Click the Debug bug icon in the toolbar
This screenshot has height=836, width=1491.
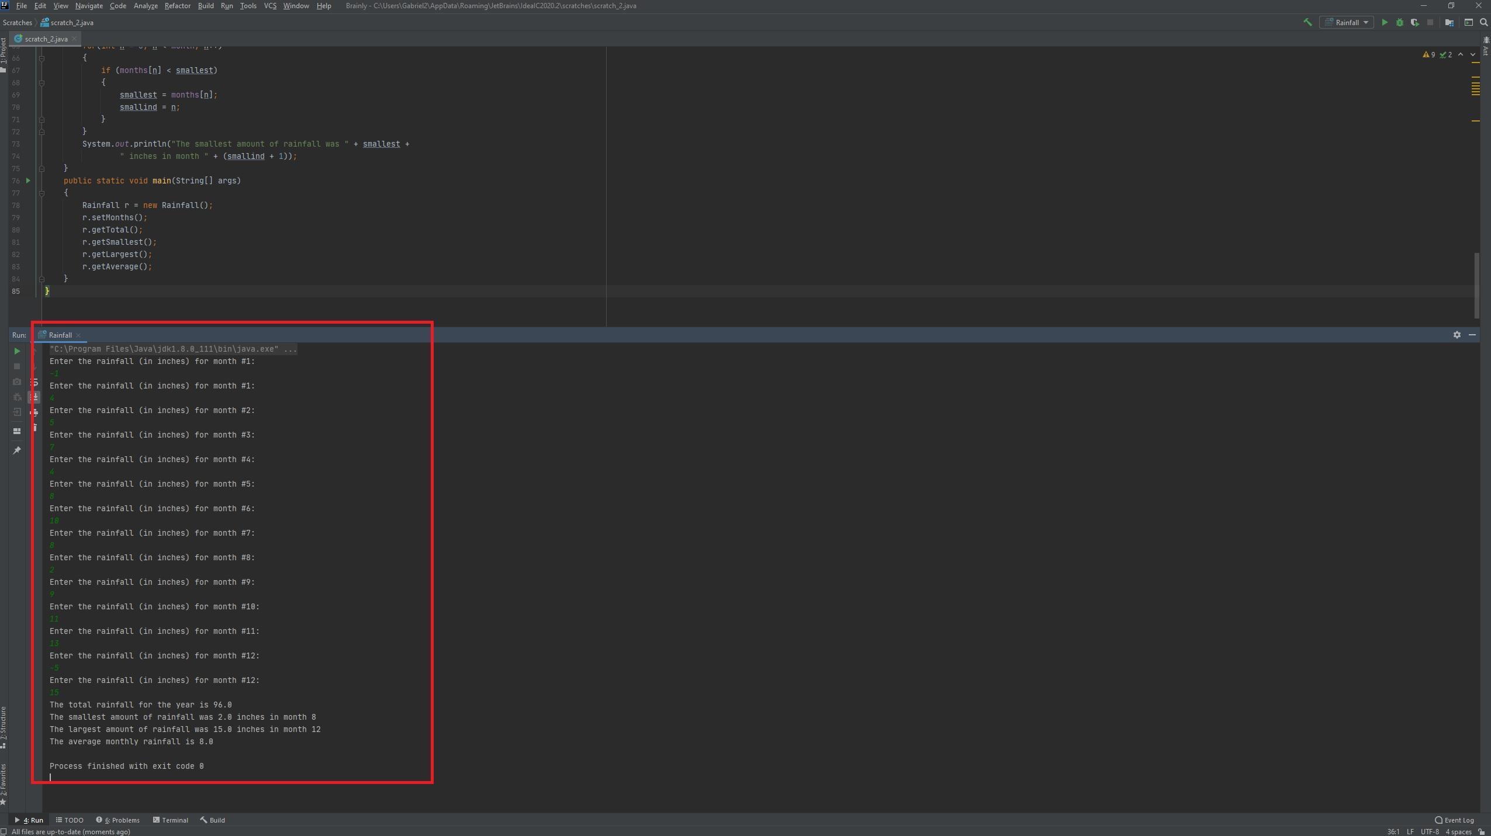[1399, 22]
